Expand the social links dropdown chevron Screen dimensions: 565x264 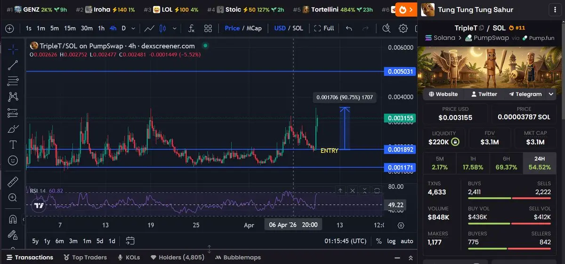[551, 94]
